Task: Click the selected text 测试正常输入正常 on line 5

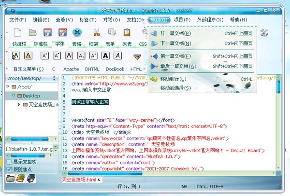Action: (90, 102)
